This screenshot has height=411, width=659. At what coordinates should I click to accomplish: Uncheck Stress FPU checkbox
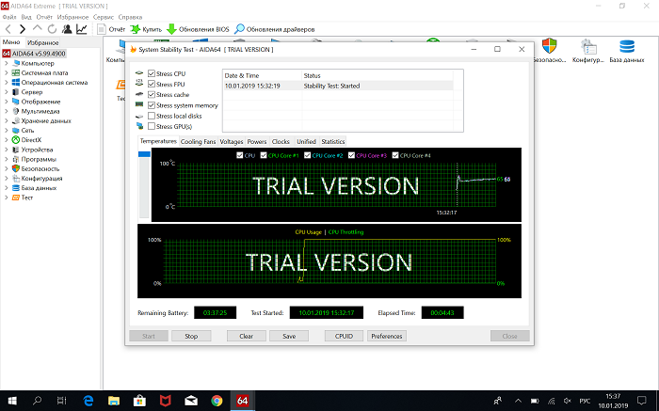tap(152, 84)
